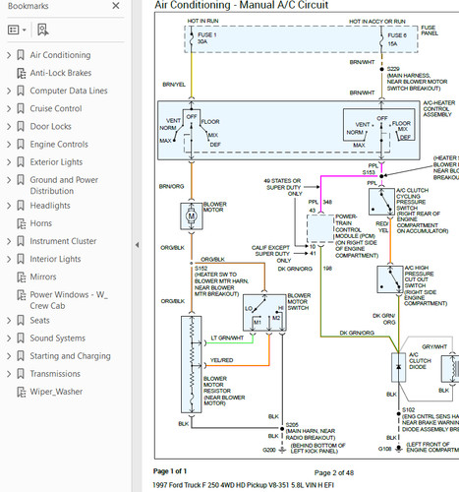Click the Power Windows bookmark icon

22,295
